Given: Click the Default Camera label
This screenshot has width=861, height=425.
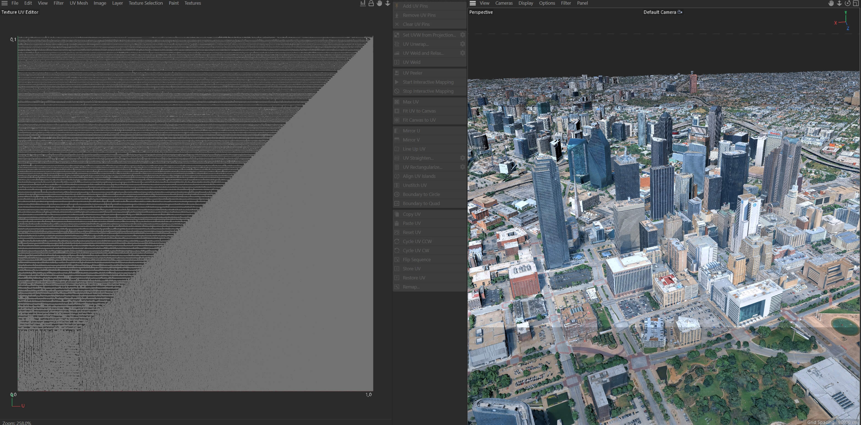Looking at the screenshot, I should point(660,12).
